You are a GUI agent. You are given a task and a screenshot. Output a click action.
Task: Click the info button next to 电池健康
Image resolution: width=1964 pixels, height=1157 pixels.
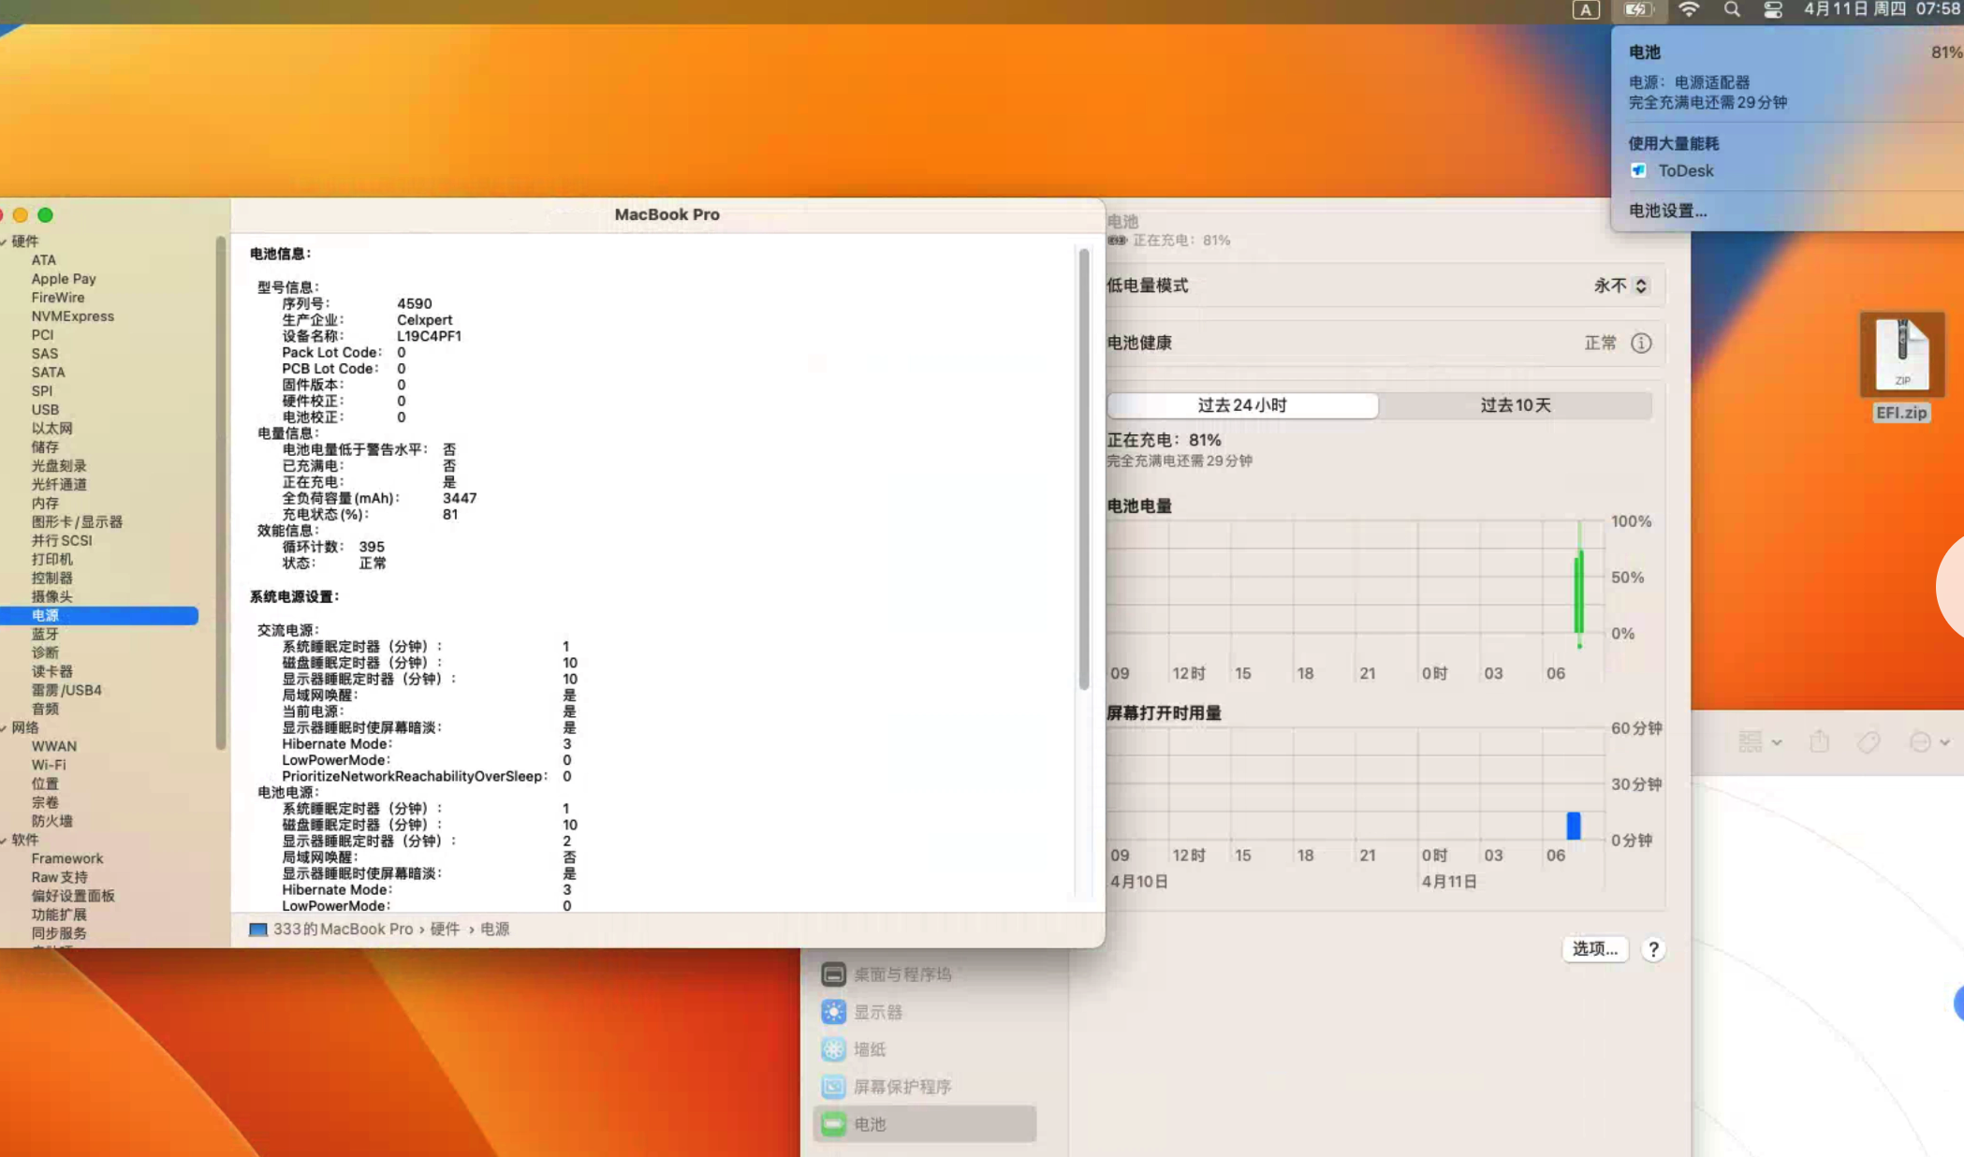1640,343
